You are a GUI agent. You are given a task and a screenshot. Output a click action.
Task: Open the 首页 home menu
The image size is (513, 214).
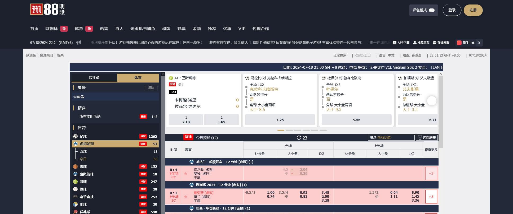(x=34, y=29)
